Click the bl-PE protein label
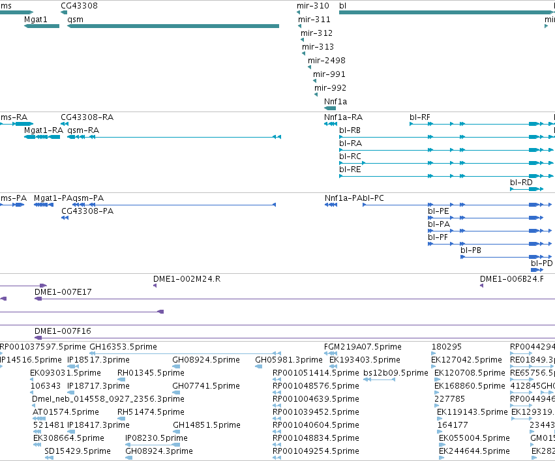 (x=438, y=211)
